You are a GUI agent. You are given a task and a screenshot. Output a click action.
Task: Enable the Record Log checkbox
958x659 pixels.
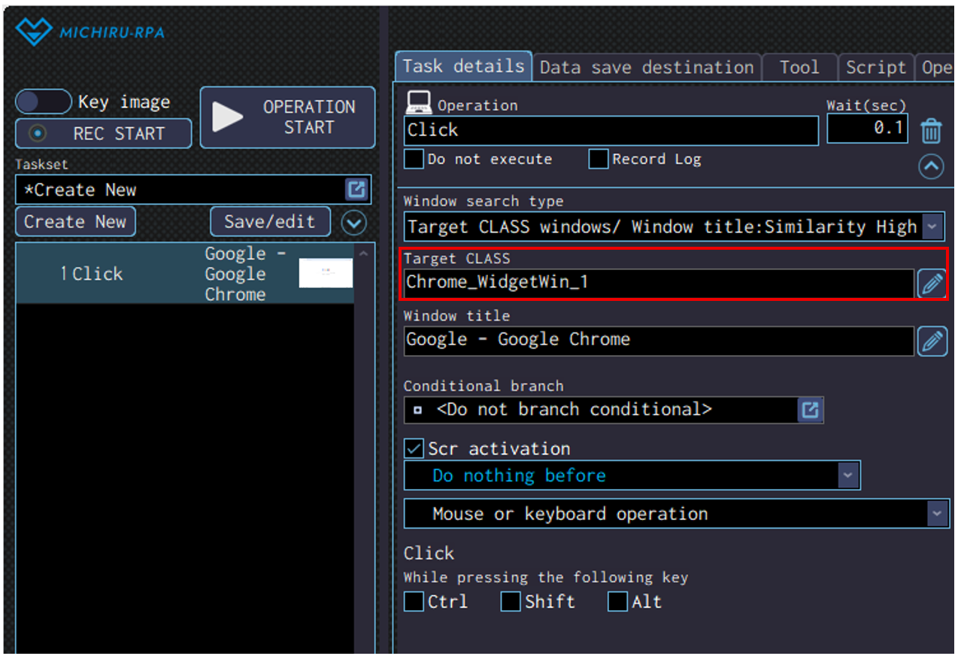point(599,159)
